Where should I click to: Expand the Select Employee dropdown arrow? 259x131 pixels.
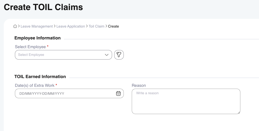coord(107,55)
